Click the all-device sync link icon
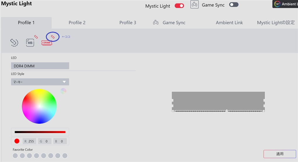 [14, 42]
